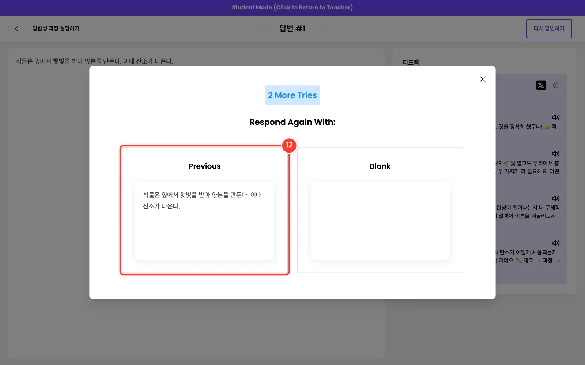
Task: Play audio for 더 구체적 feedback
Action: [556, 198]
